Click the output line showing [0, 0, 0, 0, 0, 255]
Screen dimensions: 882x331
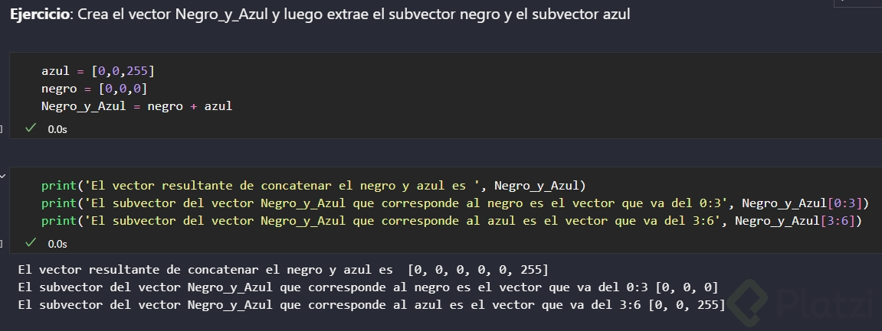(282, 270)
